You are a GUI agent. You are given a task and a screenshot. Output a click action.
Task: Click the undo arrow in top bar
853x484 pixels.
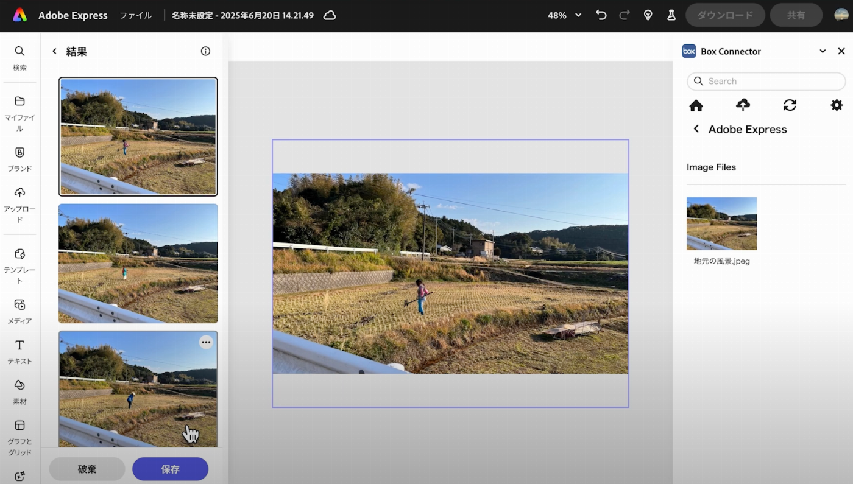[601, 15]
